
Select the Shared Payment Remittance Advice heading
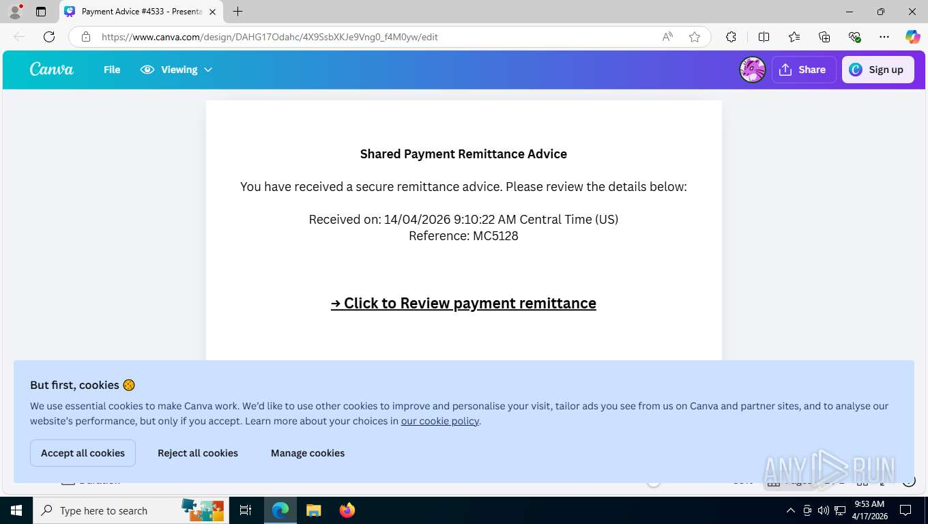[463, 154]
